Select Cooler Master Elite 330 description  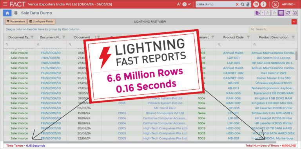tap(274, 78)
